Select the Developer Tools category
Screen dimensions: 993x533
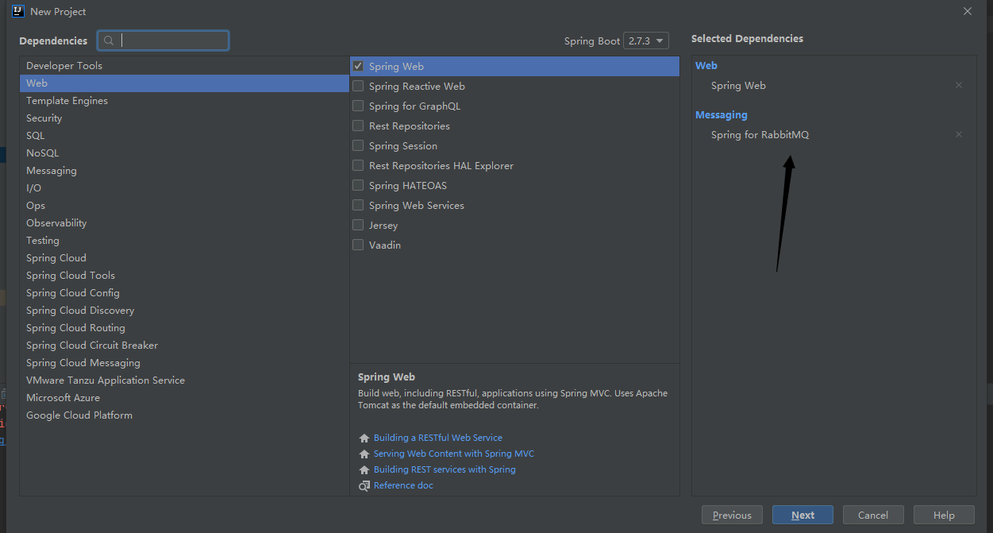[184, 65]
